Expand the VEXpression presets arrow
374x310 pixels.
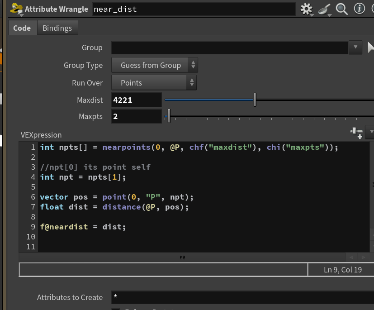[371, 132]
